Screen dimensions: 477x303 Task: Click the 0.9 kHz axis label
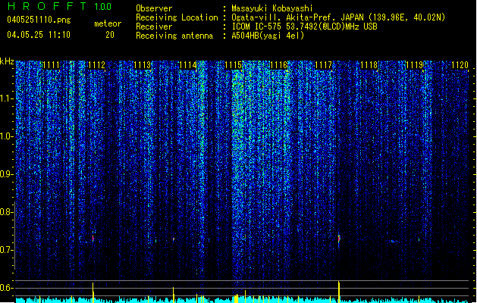[7, 174]
